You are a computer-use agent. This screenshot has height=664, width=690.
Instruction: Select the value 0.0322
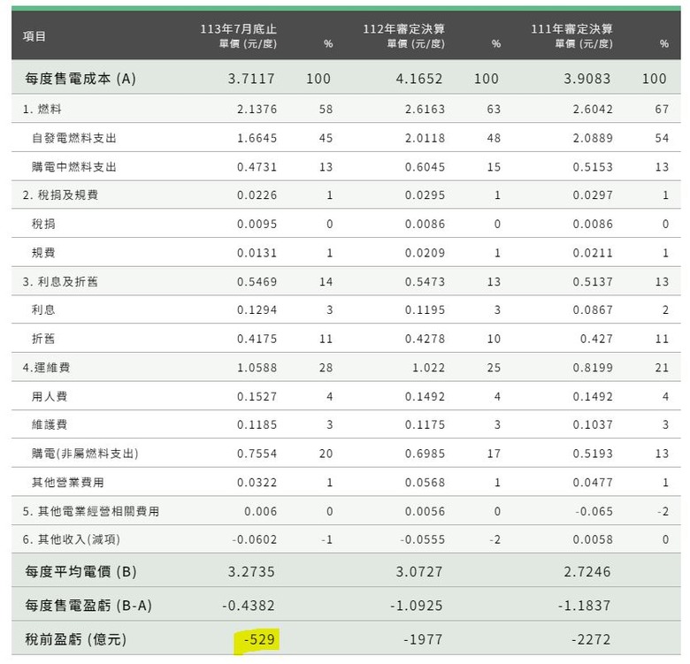tap(257, 483)
